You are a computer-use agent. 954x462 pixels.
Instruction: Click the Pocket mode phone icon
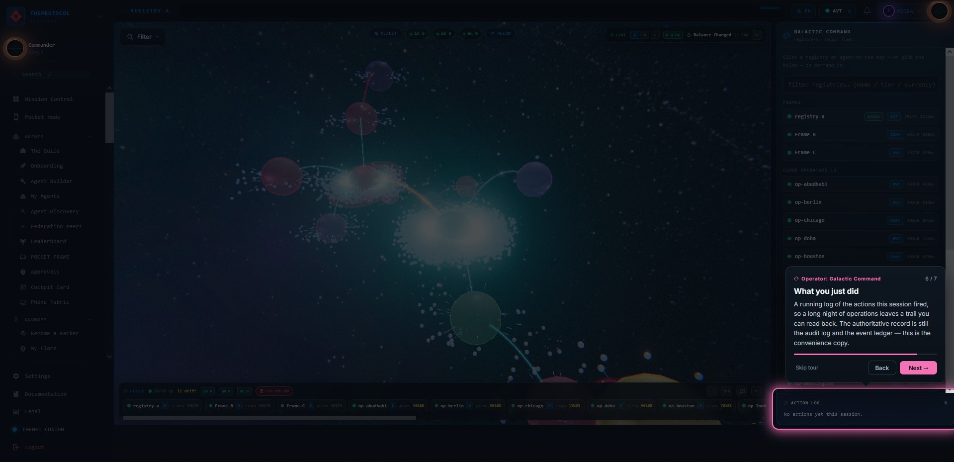(16, 117)
